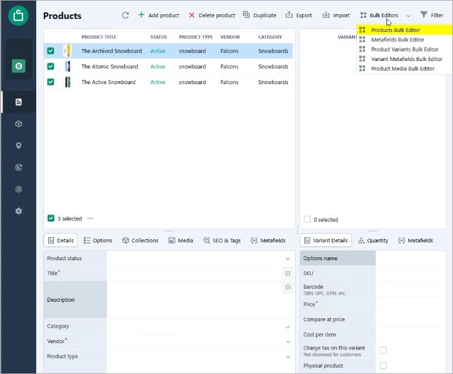453x374 pixels.
Task: Switch to the Variant Details tab
Action: point(326,240)
